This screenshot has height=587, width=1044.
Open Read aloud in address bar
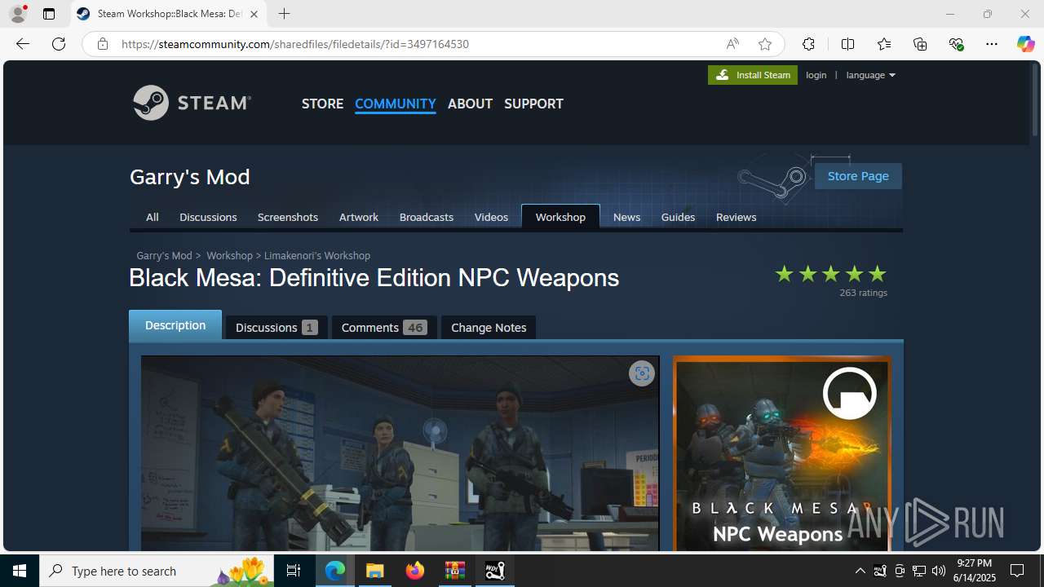[732, 44]
